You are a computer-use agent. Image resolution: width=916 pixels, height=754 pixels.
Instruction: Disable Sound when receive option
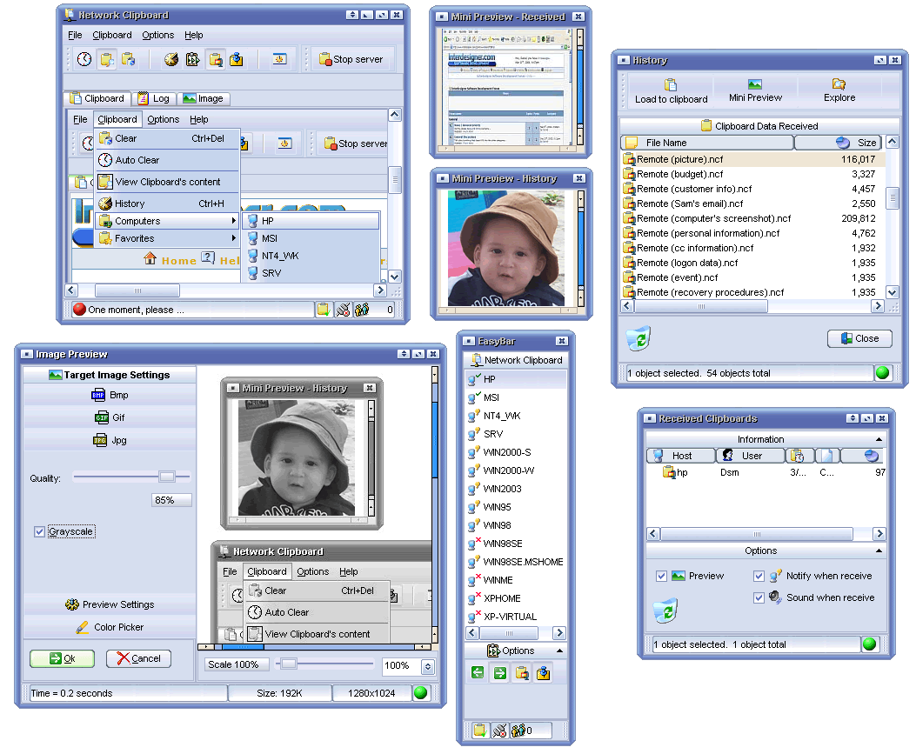[759, 597]
